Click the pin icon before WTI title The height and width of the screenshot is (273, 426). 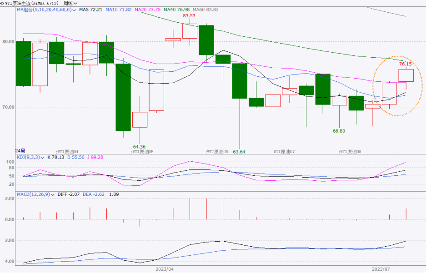[x=2, y=3]
